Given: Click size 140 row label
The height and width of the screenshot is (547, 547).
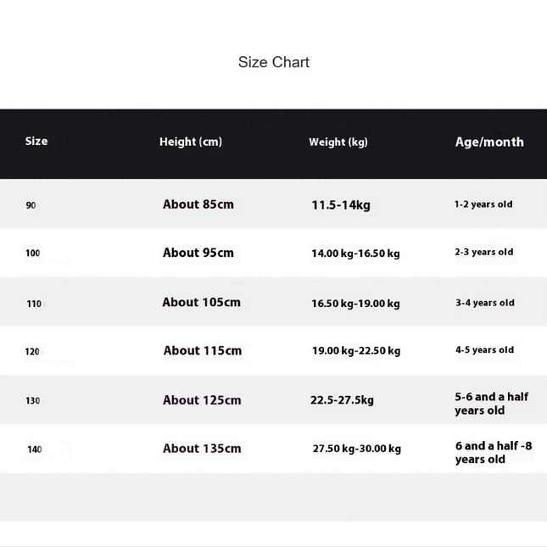Looking at the screenshot, I should pyautogui.click(x=35, y=449).
